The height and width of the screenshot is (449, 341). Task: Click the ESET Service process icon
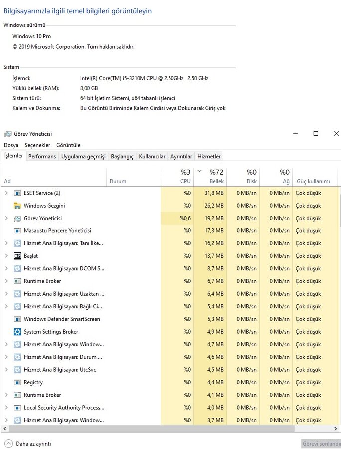coord(17,193)
